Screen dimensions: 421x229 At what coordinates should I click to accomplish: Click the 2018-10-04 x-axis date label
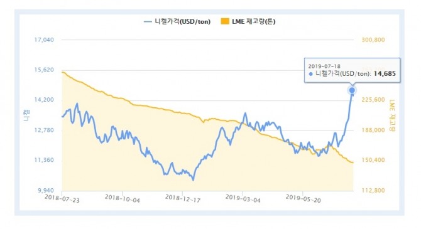pyautogui.click(x=122, y=198)
